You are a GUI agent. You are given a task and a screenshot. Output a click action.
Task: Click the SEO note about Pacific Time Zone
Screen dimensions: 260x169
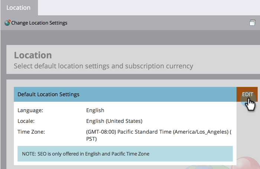[125, 154]
